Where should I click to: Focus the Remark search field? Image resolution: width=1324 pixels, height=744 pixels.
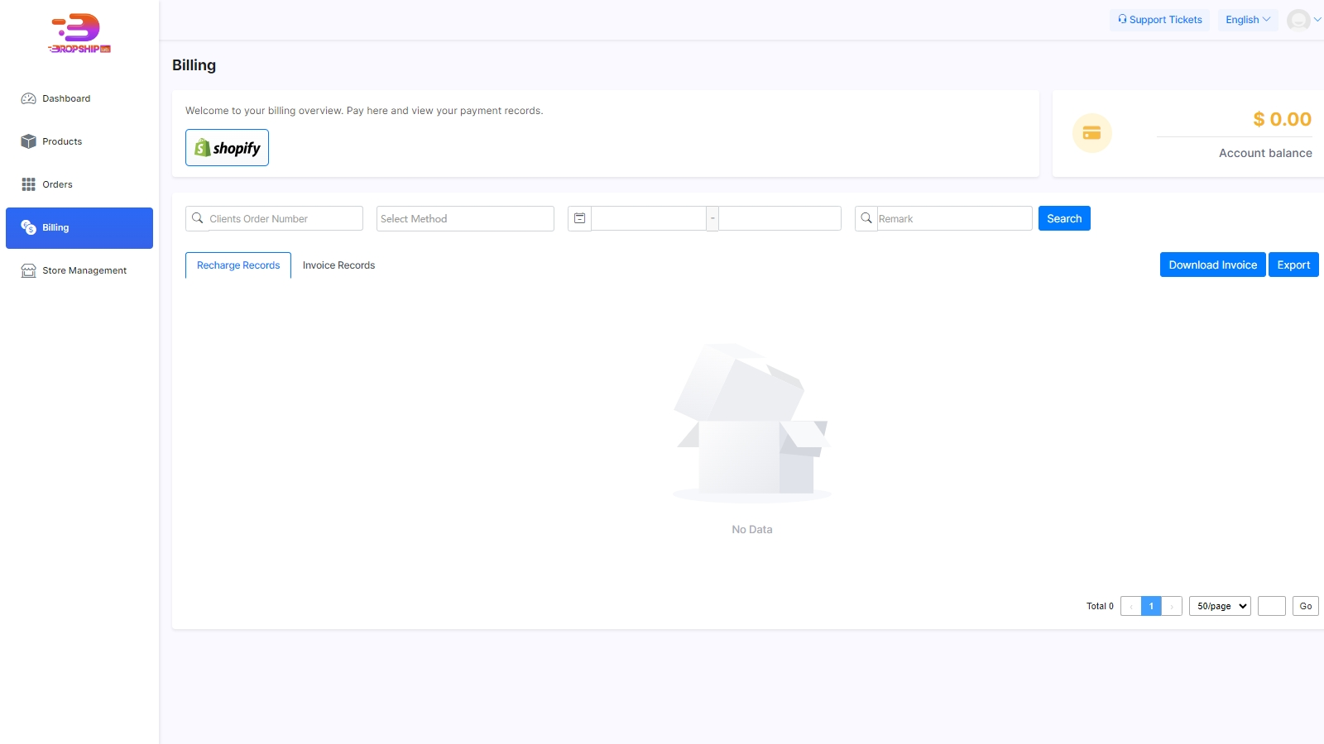point(954,218)
